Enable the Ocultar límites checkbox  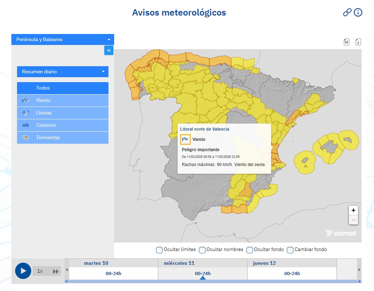point(160,250)
